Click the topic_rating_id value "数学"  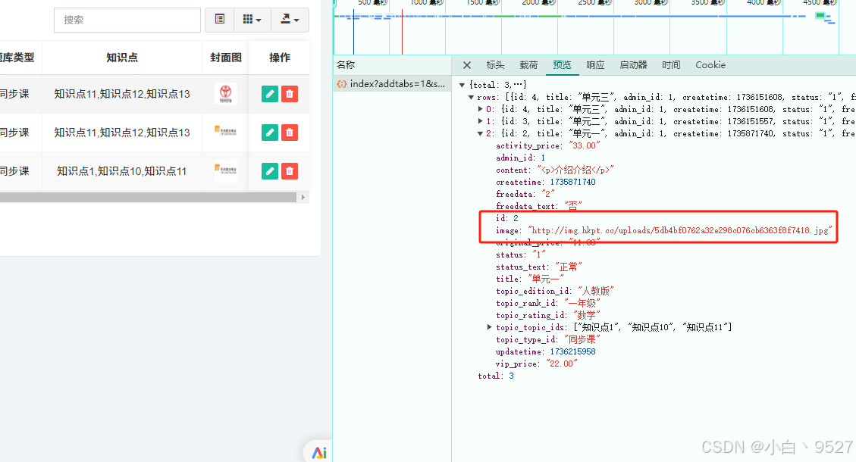(x=586, y=315)
